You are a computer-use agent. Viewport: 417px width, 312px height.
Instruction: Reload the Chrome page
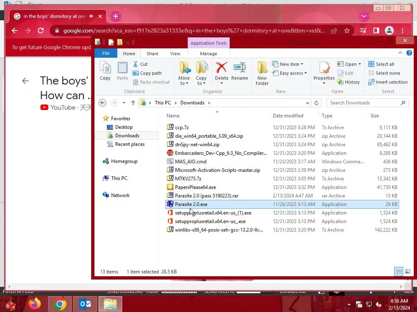(41, 30)
